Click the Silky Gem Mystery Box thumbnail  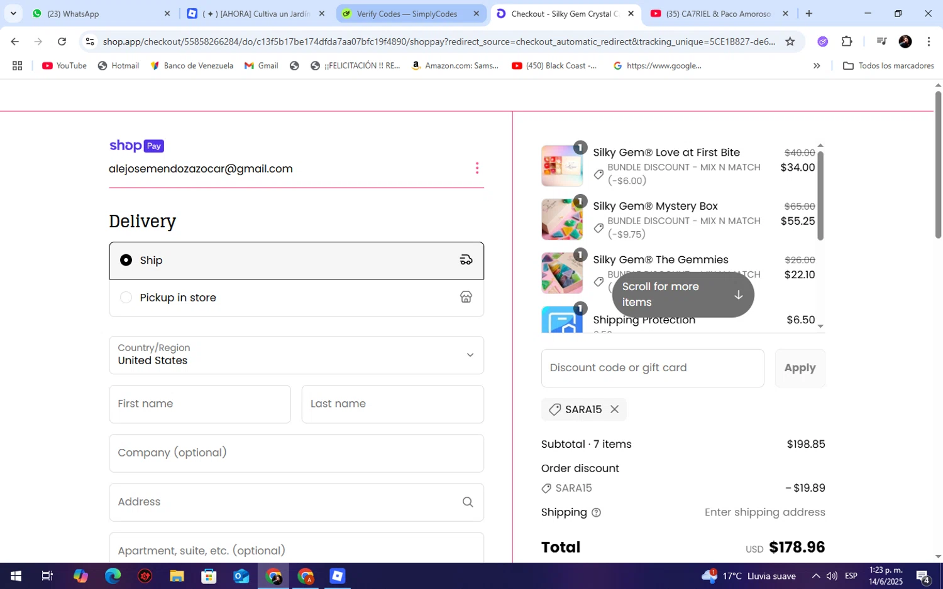tap(562, 219)
